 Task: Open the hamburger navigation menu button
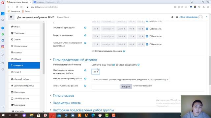pyautogui.click(x=11, y=17)
